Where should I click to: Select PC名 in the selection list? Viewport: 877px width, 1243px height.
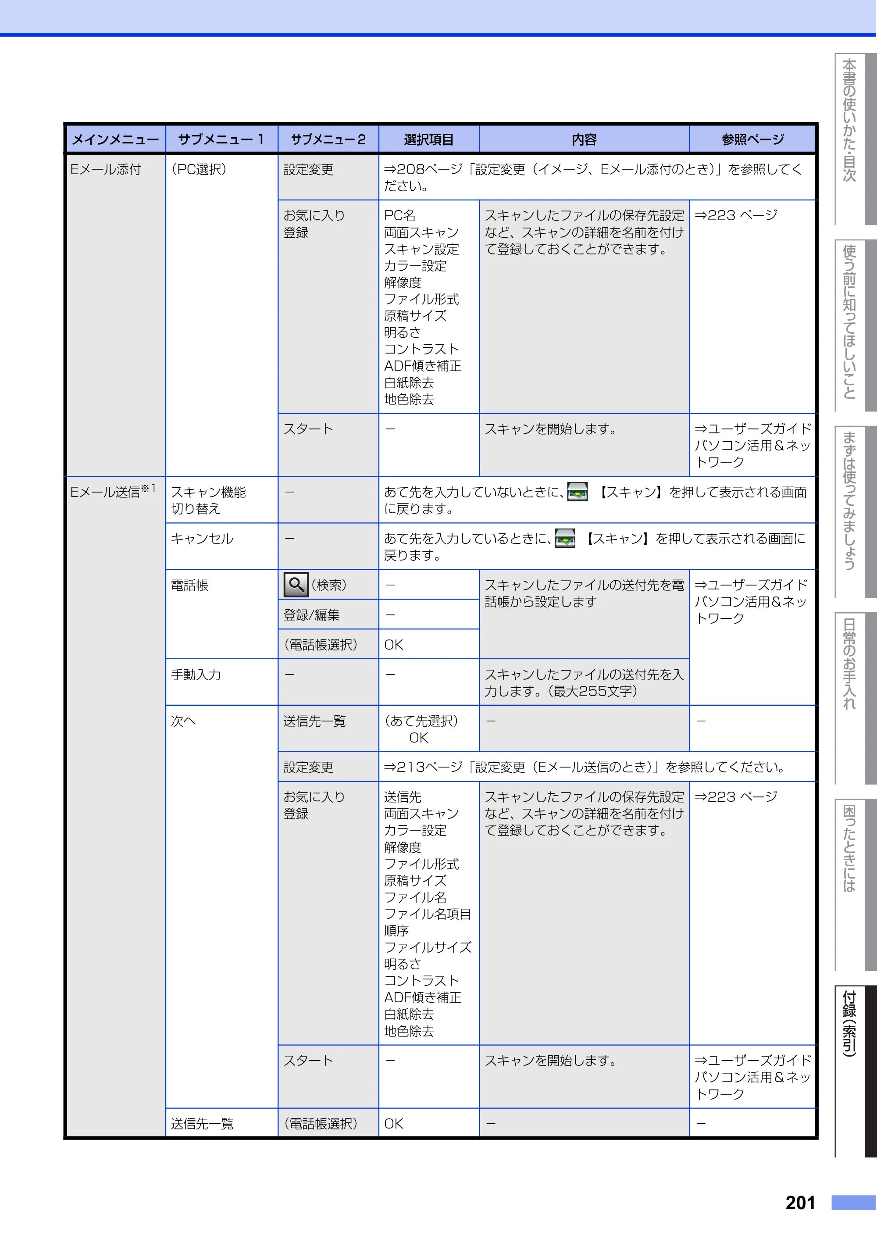click(399, 215)
